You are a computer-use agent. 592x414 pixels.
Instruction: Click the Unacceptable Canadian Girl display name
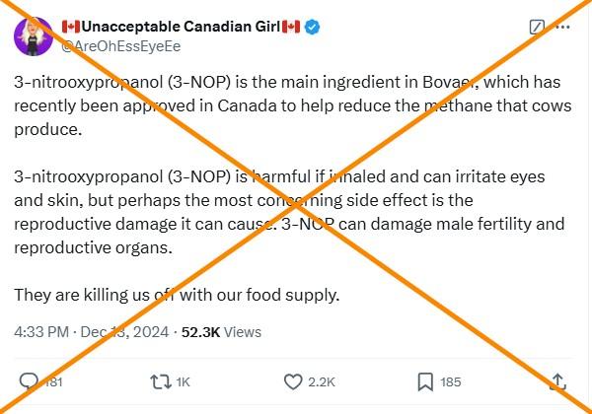coord(181,27)
